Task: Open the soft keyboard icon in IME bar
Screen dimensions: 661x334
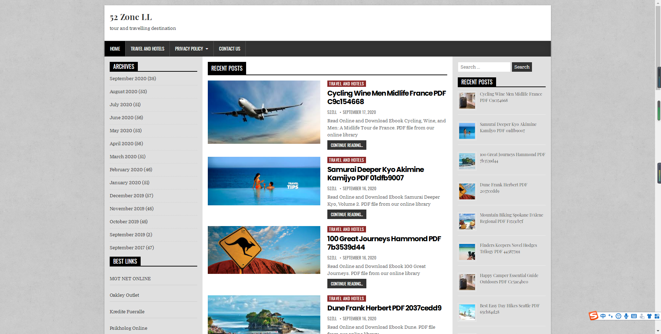Action: (x=634, y=316)
